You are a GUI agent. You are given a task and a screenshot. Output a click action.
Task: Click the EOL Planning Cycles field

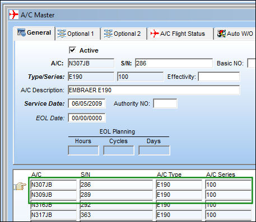pyautogui.click(x=119, y=150)
